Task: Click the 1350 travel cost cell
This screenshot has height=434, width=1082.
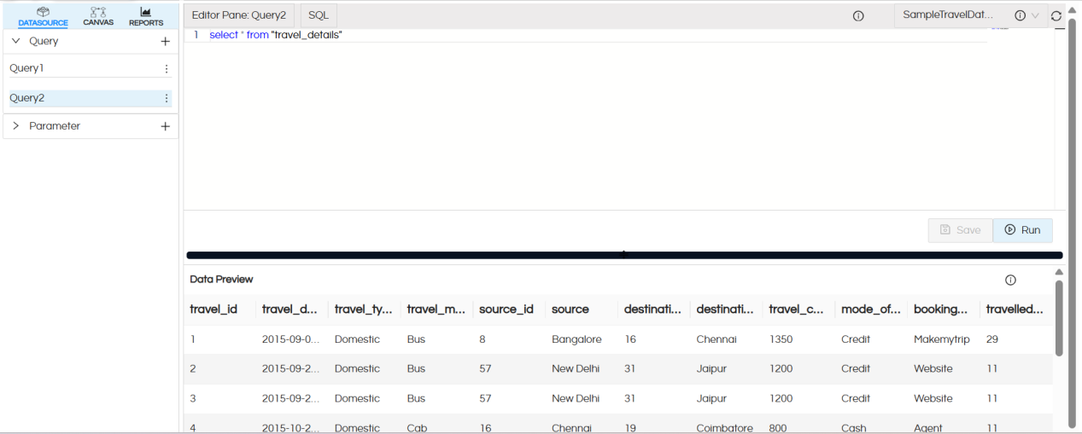Action: pos(781,339)
